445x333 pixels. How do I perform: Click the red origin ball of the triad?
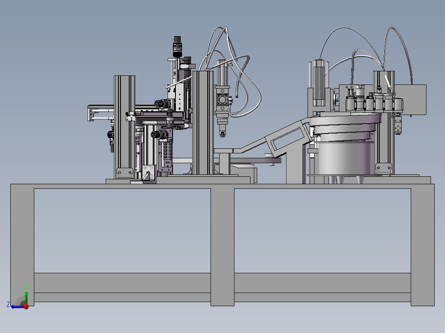tap(26, 307)
